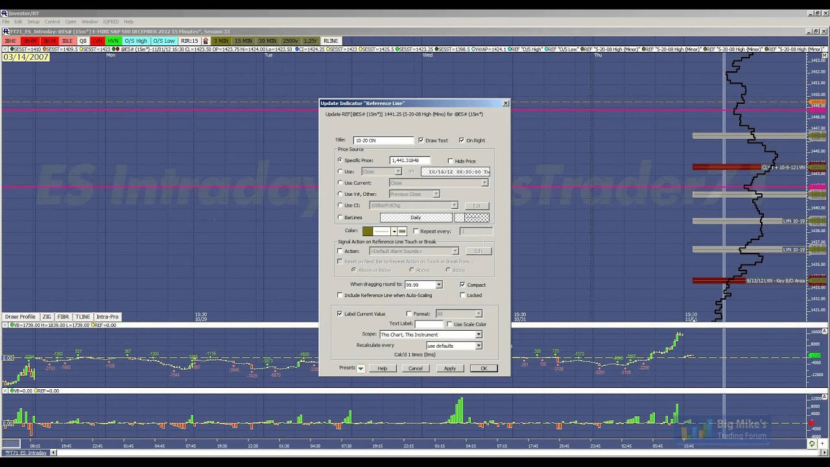Click the green HVN toolbar button
This screenshot has height=467, width=830.
pos(113,41)
